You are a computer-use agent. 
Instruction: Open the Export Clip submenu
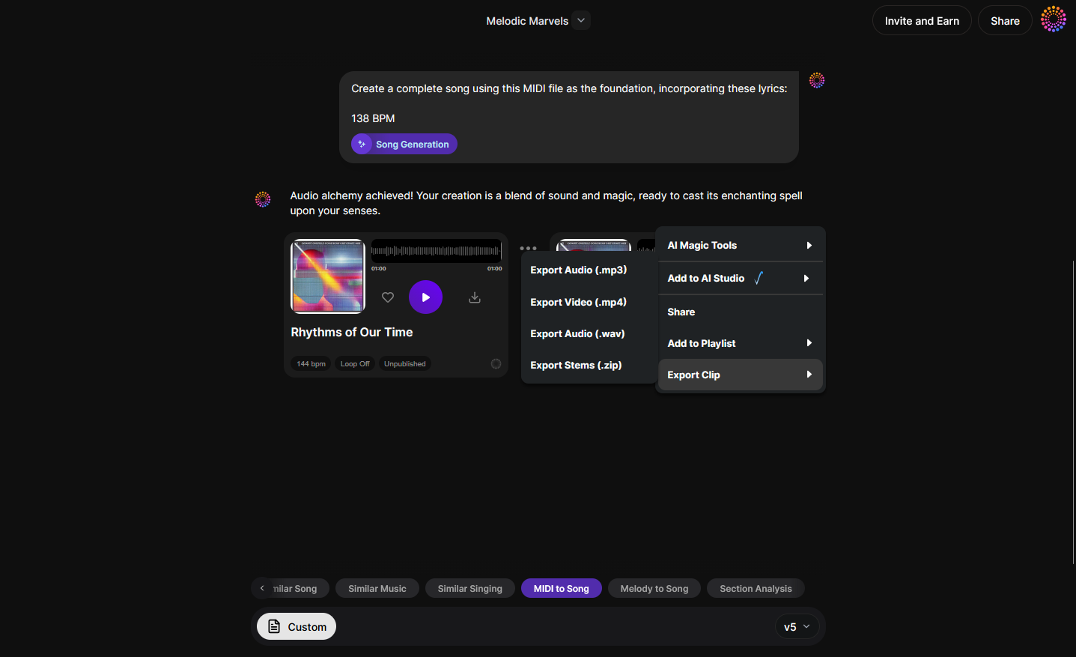[x=740, y=375]
